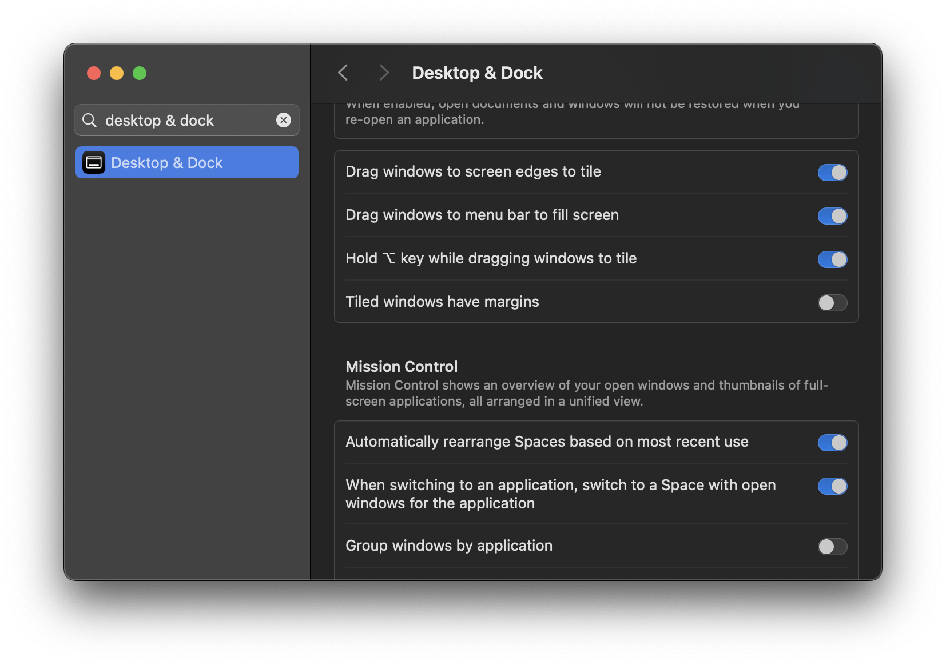Click 'Hold ⌥ key while dragging windows' label
Viewport: 946px width, 665px height.
click(x=491, y=258)
